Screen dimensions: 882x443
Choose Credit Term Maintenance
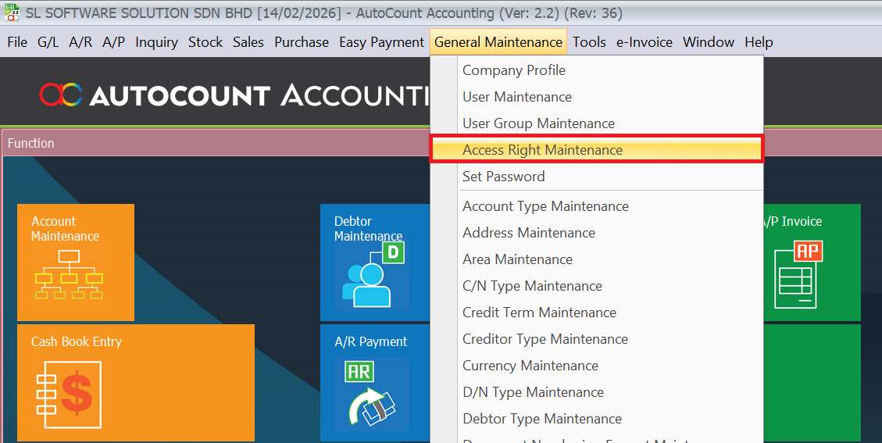[539, 313]
